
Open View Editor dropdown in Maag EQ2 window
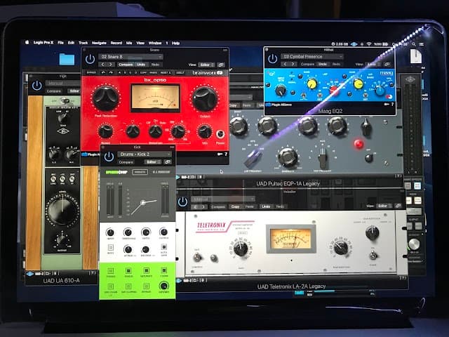(373, 64)
